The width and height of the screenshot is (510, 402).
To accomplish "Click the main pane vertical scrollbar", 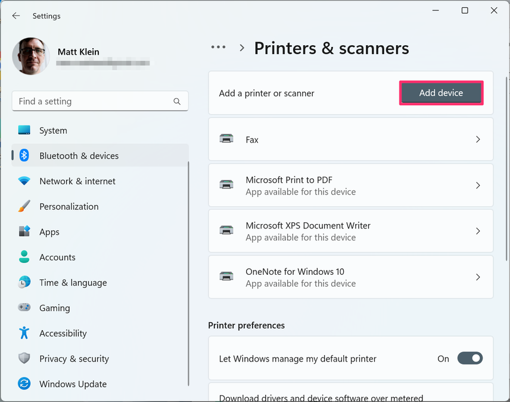I will click(x=506, y=169).
